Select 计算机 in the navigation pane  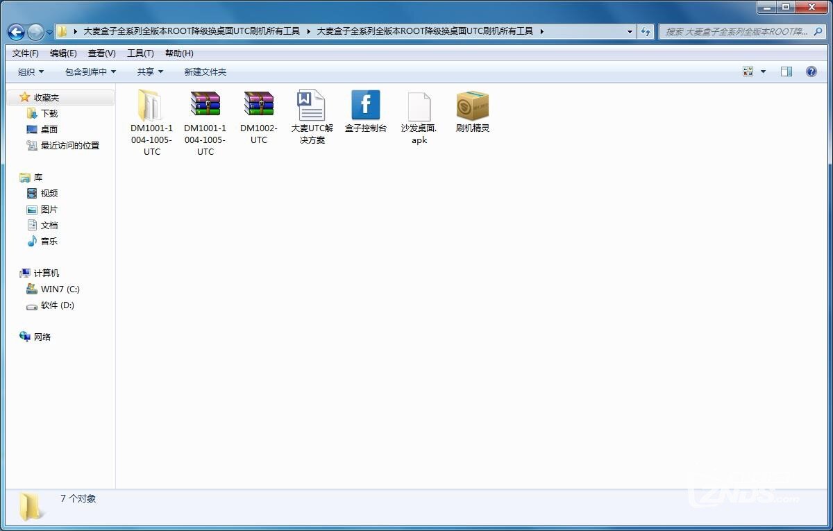[47, 273]
